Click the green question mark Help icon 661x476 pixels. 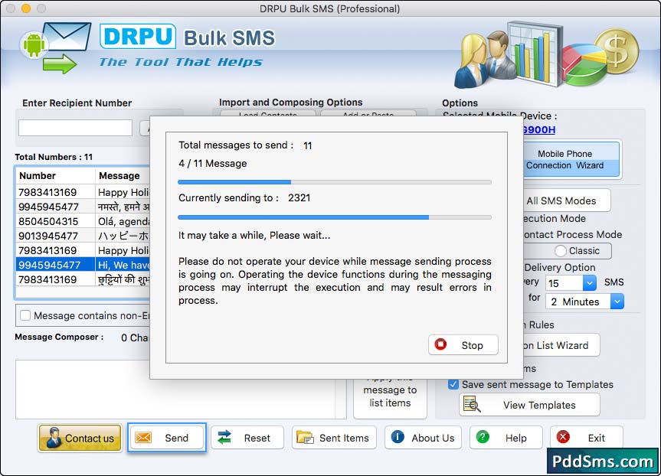click(x=483, y=437)
